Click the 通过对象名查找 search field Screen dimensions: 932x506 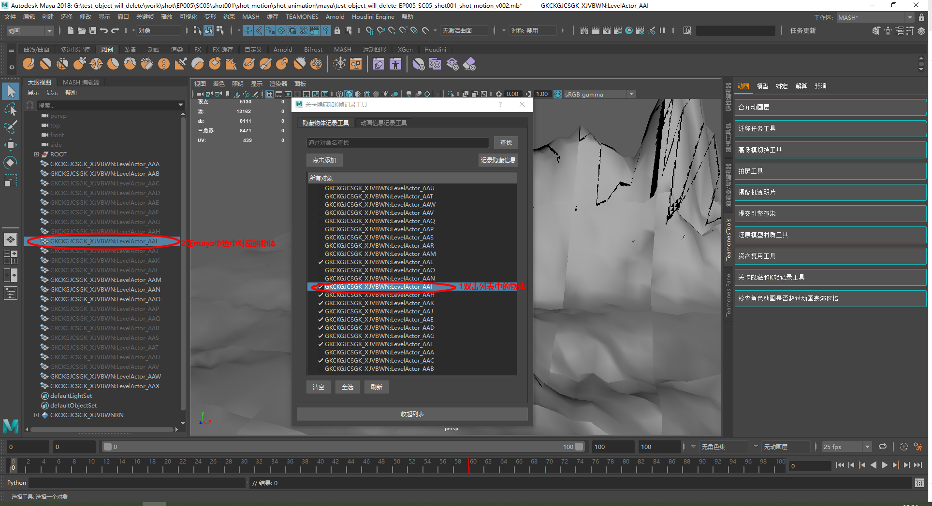coord(397,143)
